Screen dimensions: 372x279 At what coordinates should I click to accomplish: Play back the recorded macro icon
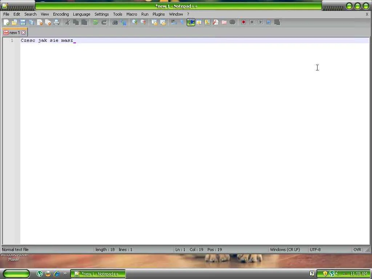[x=260, y=22]
